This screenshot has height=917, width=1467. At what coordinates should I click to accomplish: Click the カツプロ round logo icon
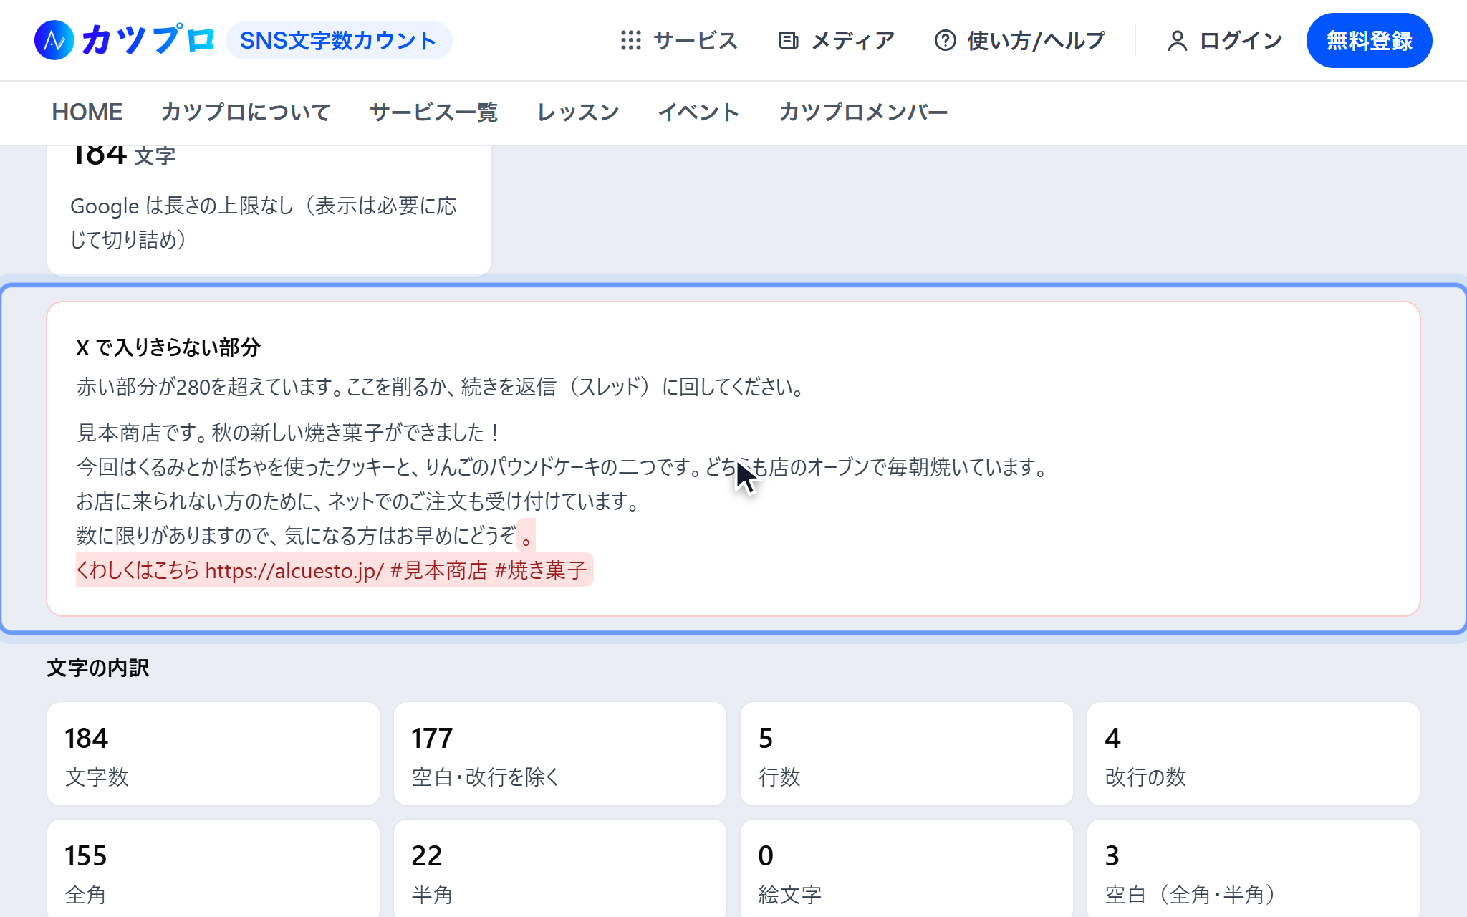point(54,40)
